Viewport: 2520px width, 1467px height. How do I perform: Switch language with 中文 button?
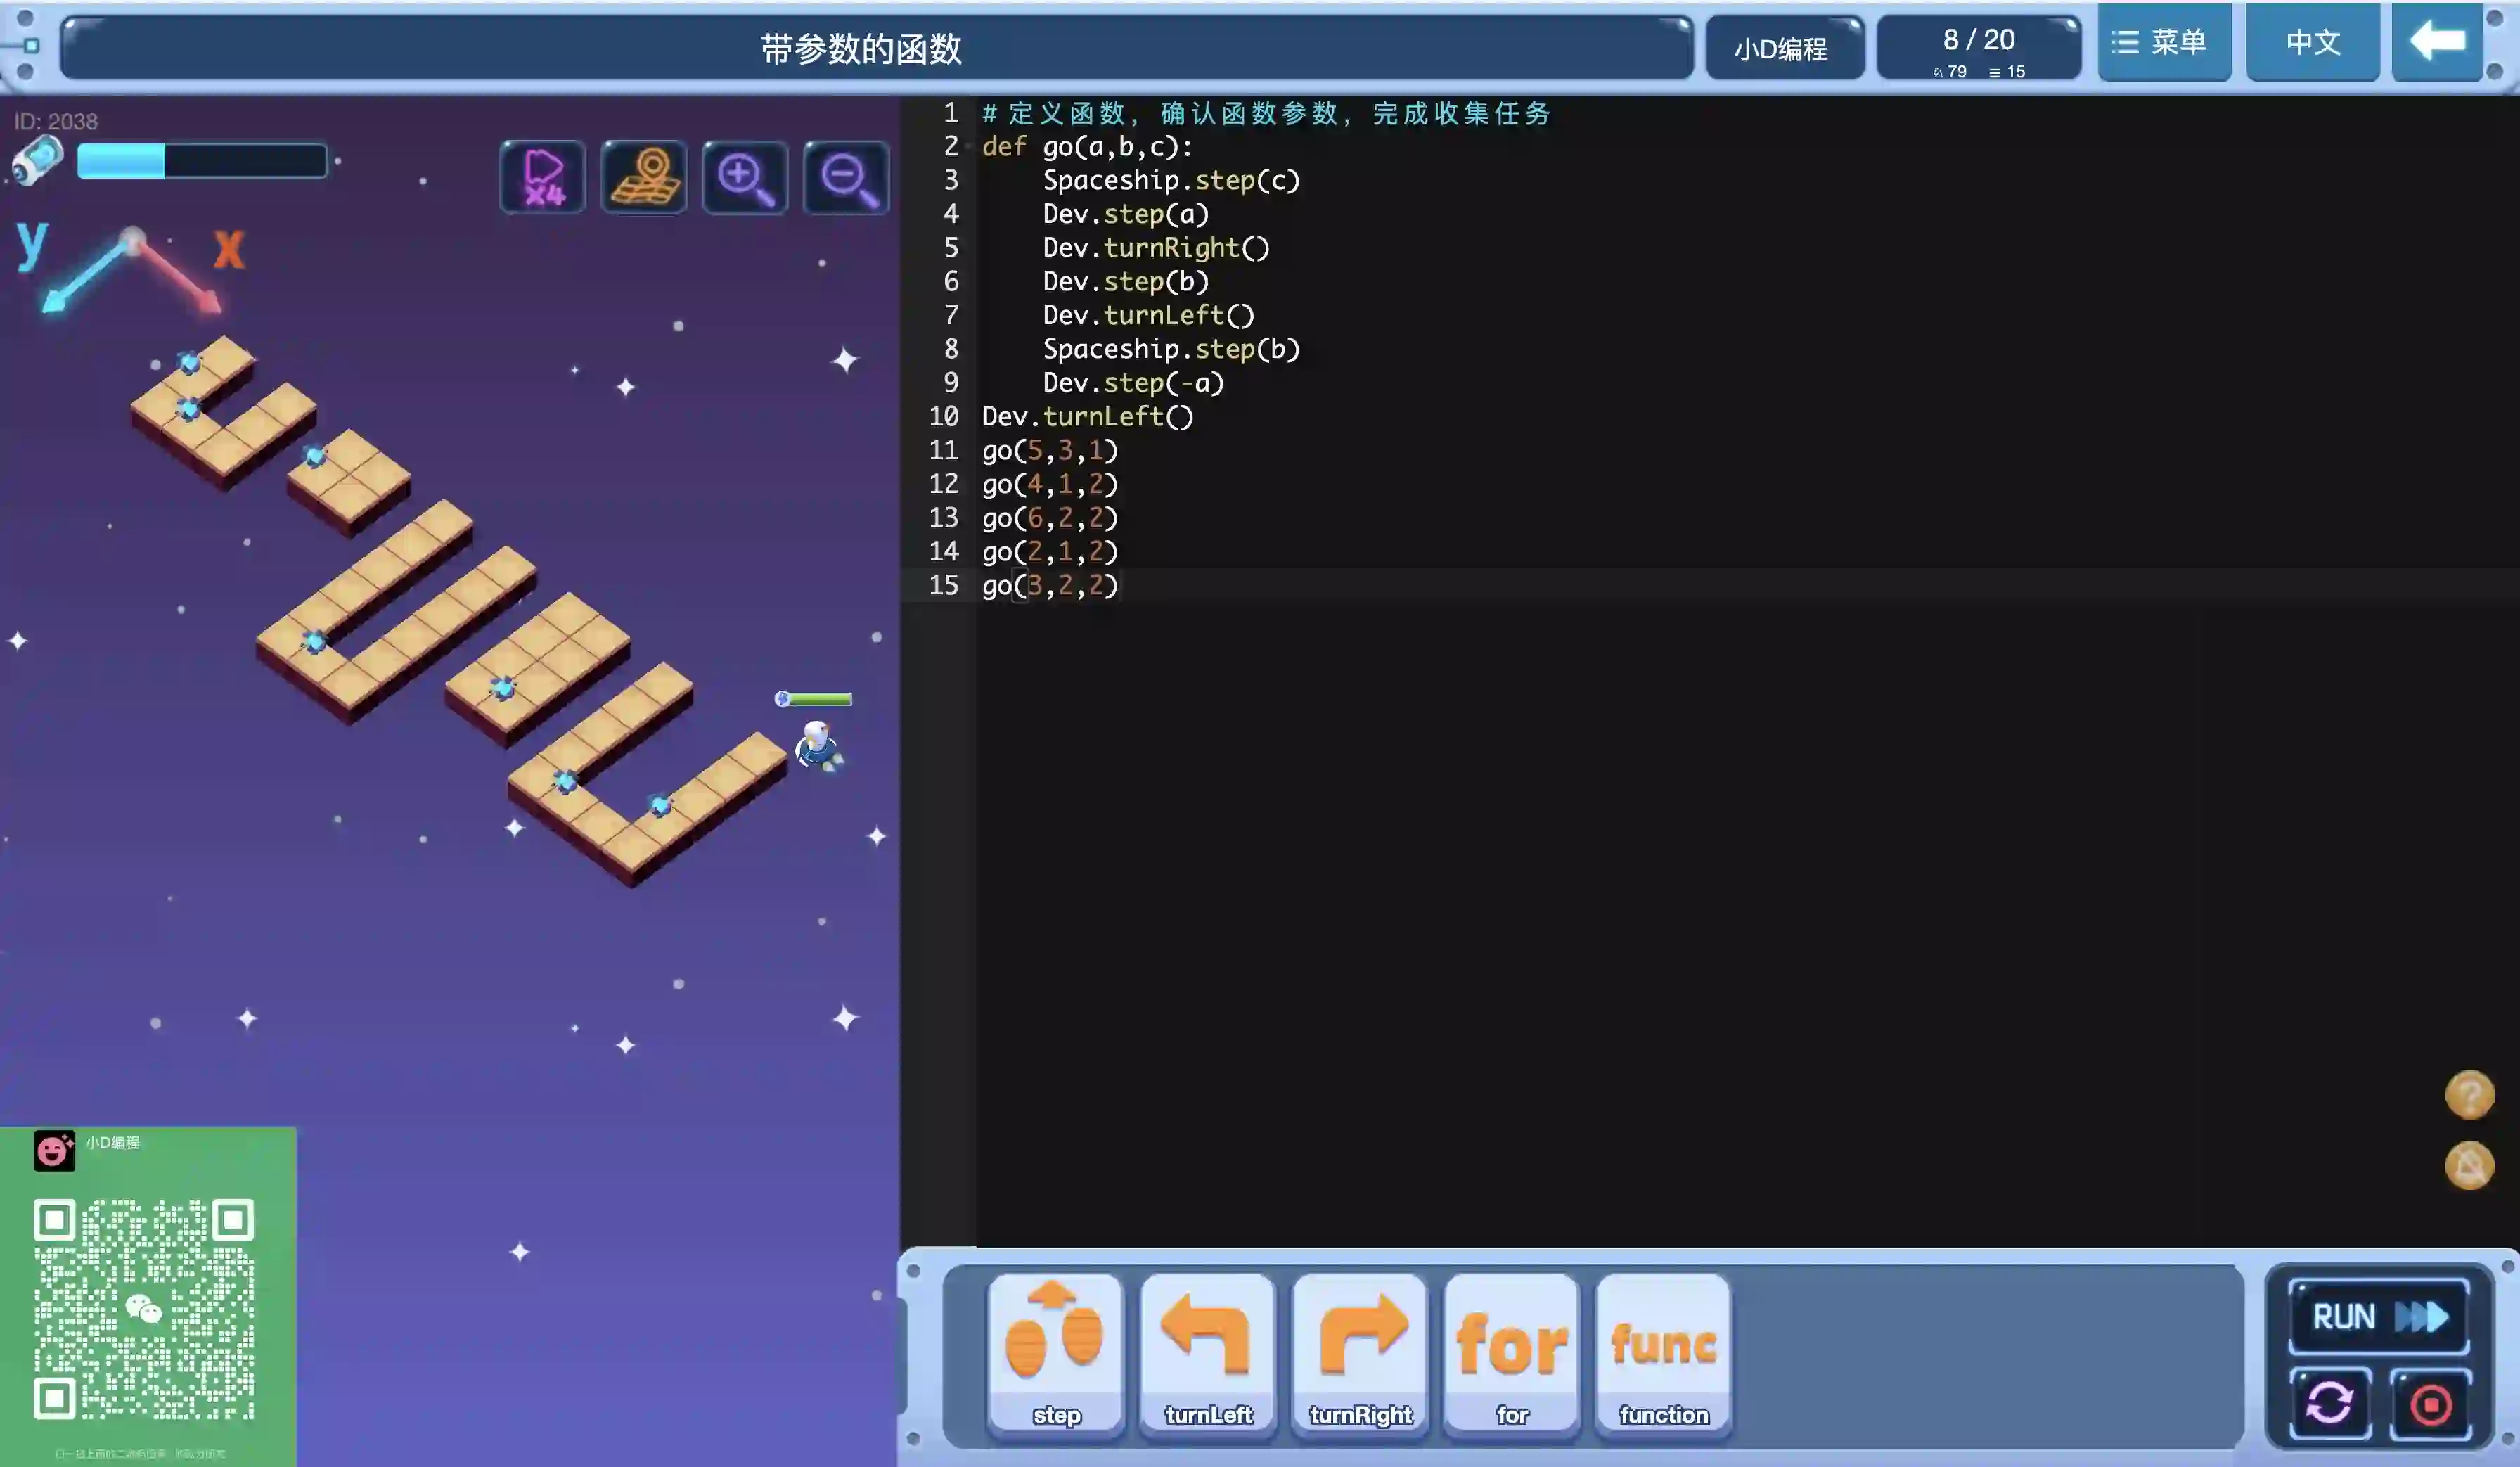(x=2312, y=42)
